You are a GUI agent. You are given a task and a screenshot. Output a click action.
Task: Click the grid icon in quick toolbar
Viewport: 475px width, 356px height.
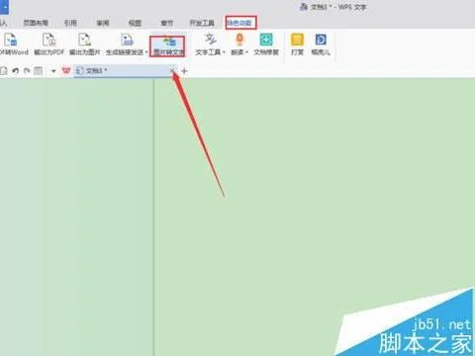click(39, 70)
